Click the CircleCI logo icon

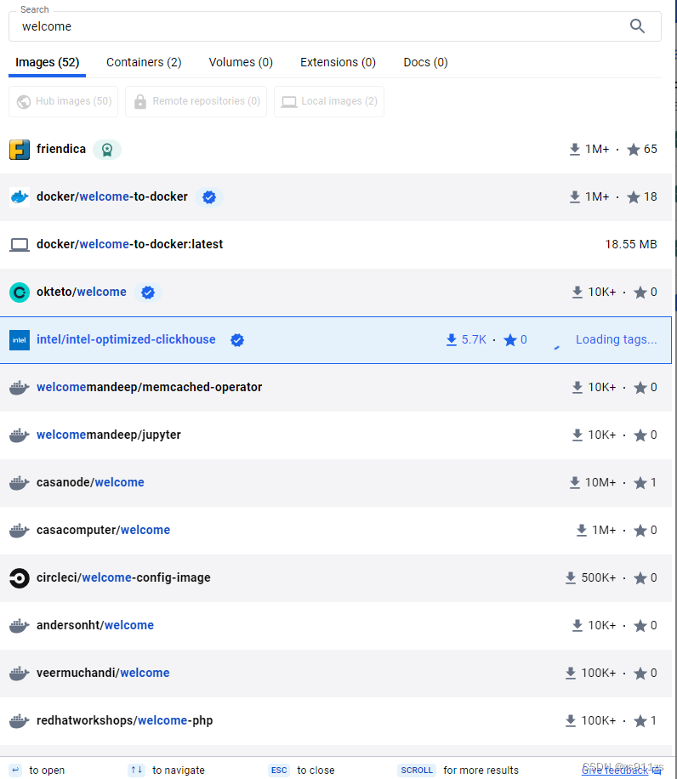pos(20,578)
